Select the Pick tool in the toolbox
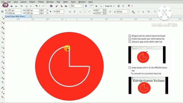Image resolution: width=183 pixels, height=103 pixels. point(2,17)
